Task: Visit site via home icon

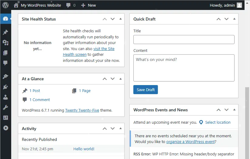Action: click(16, 5)
